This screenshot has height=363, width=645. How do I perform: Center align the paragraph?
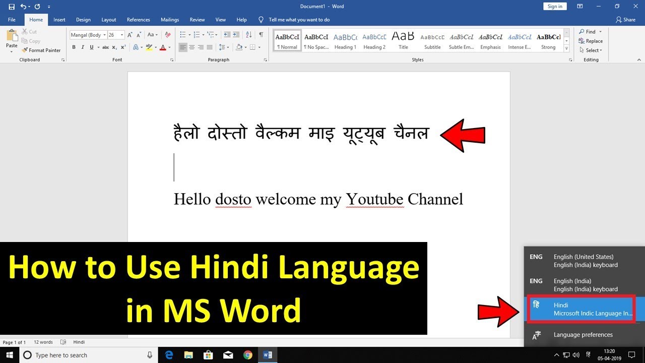[x=192, y=47]
